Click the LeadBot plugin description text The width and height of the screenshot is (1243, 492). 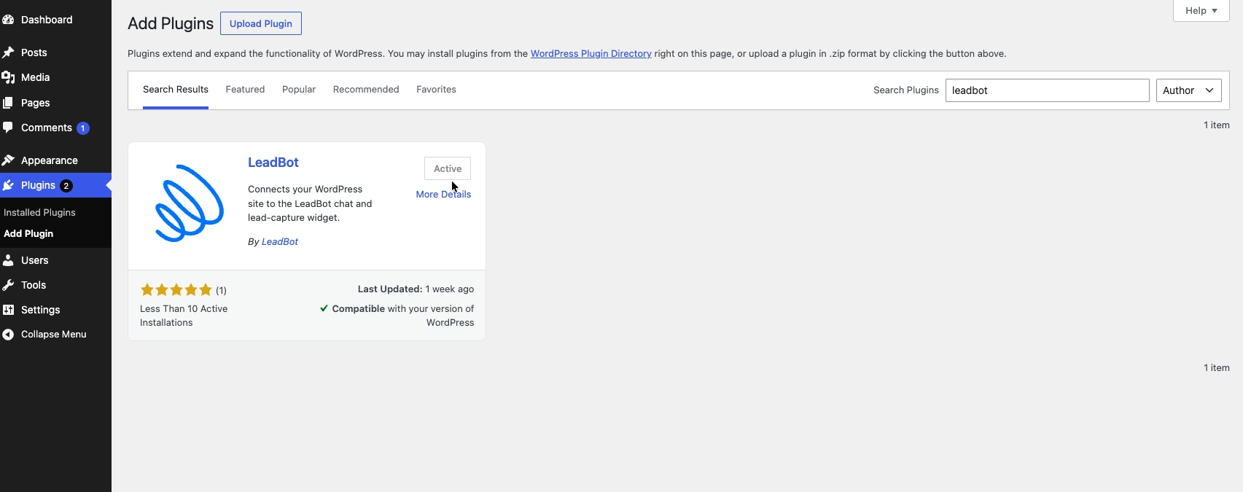(310, 203)
